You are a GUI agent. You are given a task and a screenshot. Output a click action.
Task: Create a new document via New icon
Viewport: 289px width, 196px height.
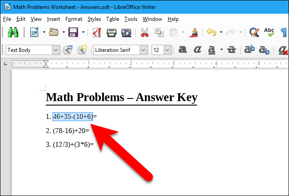coord(34,32)
